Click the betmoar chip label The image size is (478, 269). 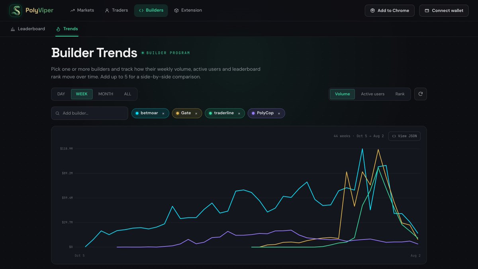click(x=149, y=113)
